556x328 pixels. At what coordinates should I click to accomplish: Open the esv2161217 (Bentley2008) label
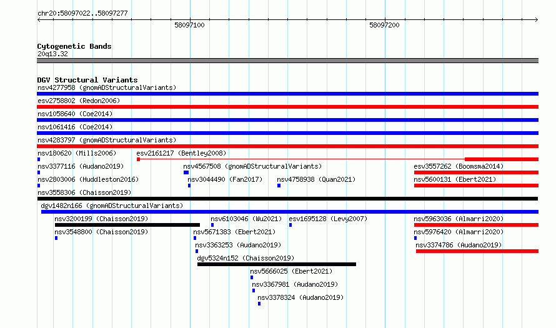point(181,153)
